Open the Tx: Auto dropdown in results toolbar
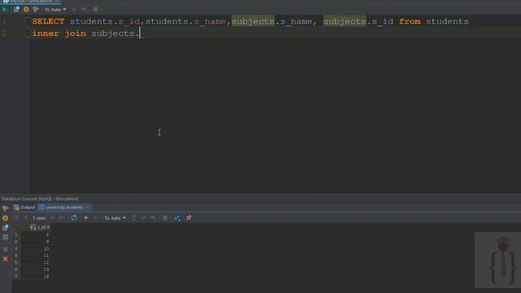Screen dimensions: 521x293 pyautogui.click(x=115, y=218)
